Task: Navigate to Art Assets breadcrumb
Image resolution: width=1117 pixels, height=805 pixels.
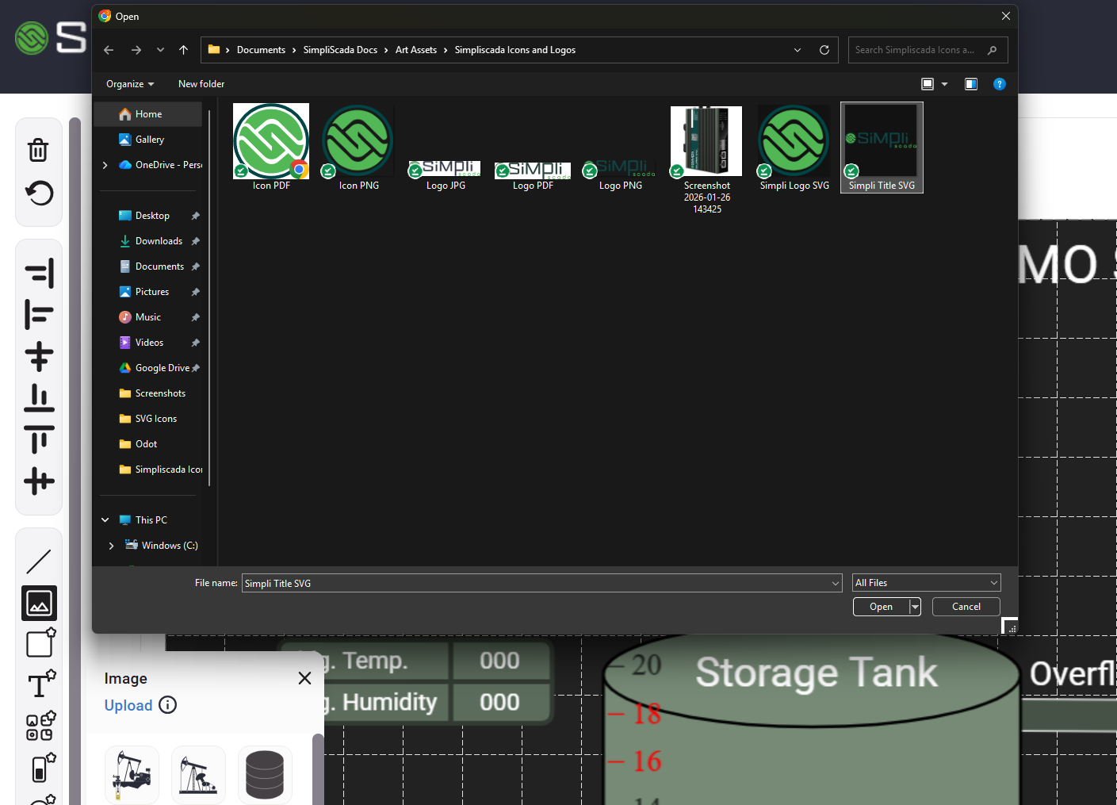Action: point(415,50)
